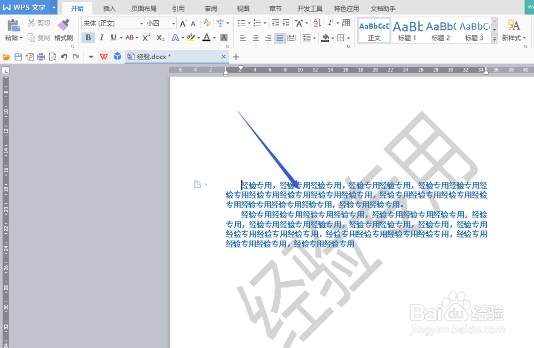Close 经验.docx document tab
Screen dimensions: 534x348
point(223,57)
